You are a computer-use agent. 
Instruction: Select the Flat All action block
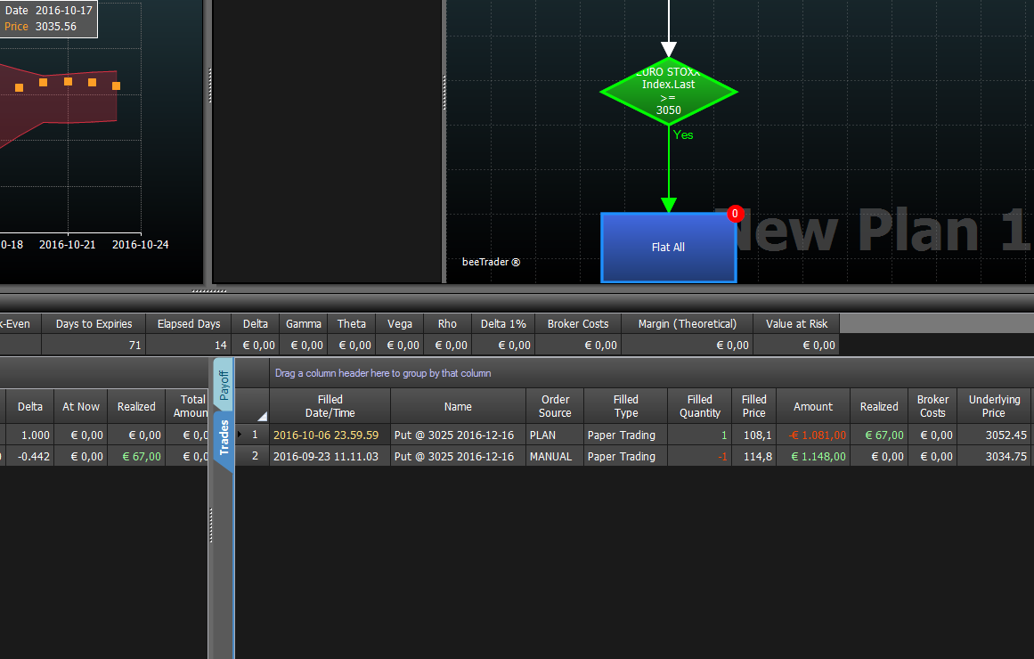tap(669, 248)
